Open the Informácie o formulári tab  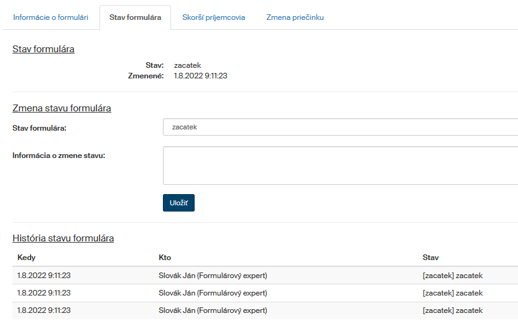coord(50,17)
